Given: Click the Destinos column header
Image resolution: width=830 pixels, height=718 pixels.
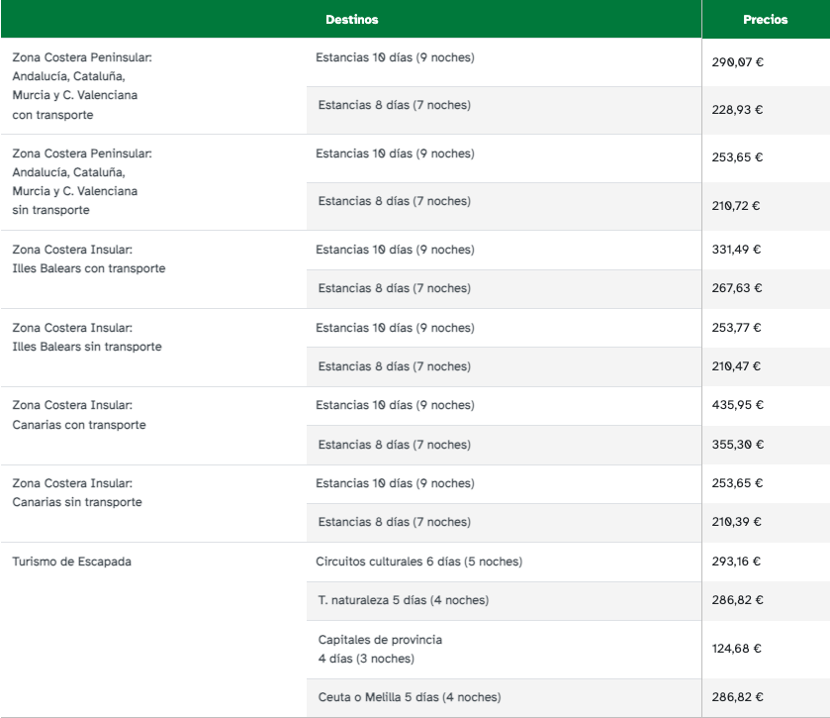Looking at the screenshot, I should pos(351,20).
